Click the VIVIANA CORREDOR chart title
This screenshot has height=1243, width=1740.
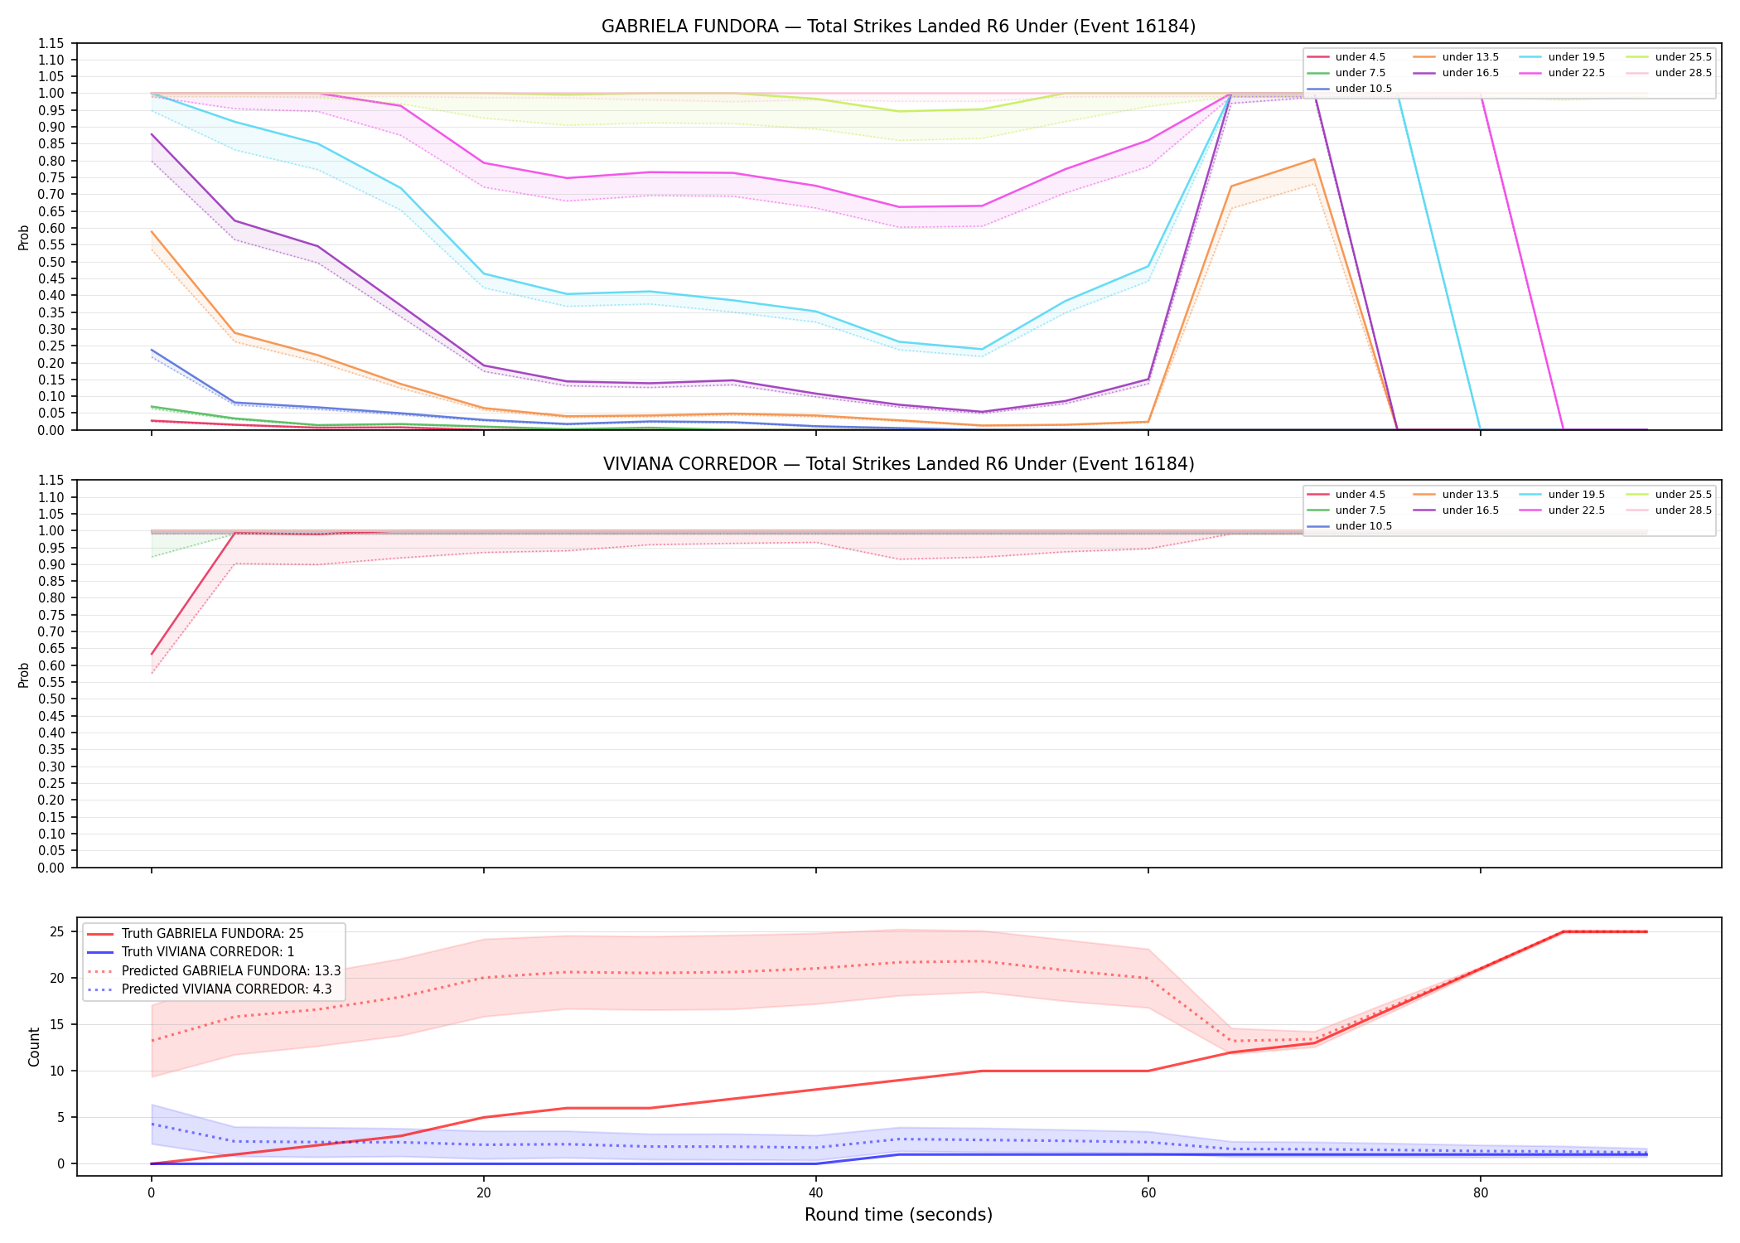[x=898, y=464]
